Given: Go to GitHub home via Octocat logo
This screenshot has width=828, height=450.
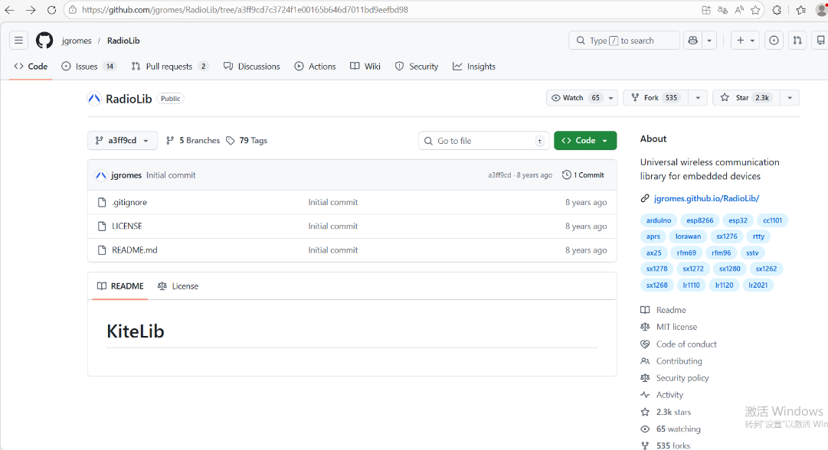Looking at the screenshot, I should coord(44,41).
